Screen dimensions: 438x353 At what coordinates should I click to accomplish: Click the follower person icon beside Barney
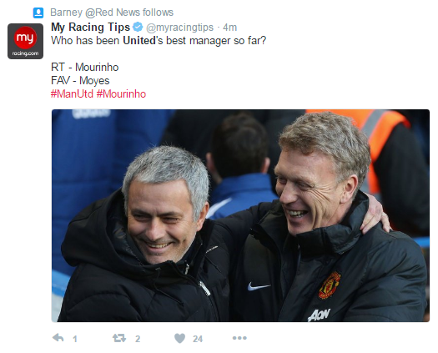(38, 13)
